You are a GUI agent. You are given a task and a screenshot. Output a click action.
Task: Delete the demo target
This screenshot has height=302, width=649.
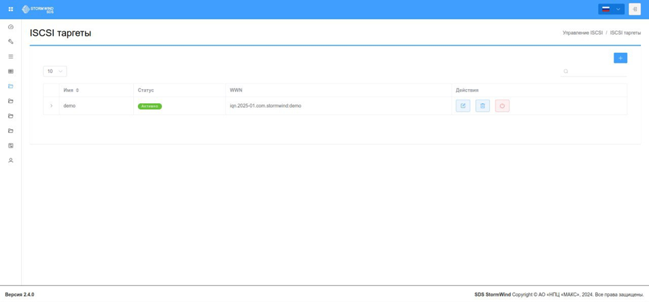[x=482, y=106]
